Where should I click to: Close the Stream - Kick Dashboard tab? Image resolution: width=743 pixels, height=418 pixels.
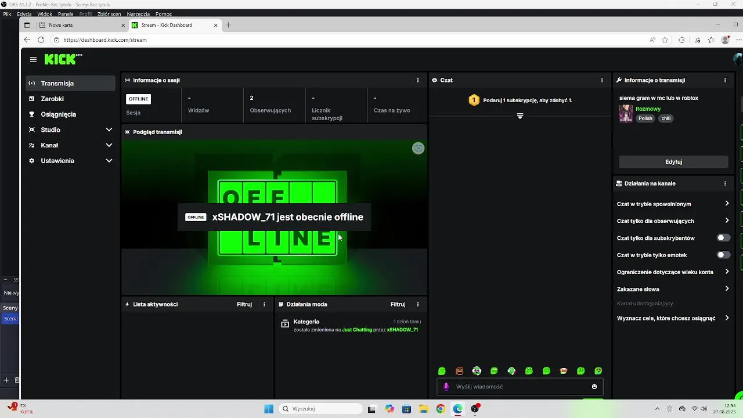[215, 25]
